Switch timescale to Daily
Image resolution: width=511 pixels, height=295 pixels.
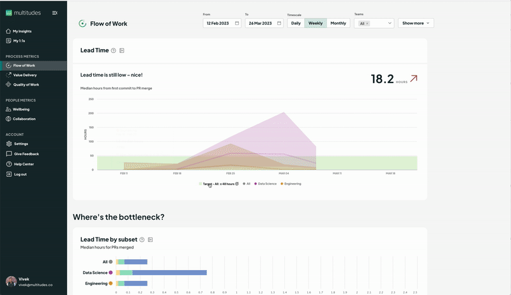296,23
